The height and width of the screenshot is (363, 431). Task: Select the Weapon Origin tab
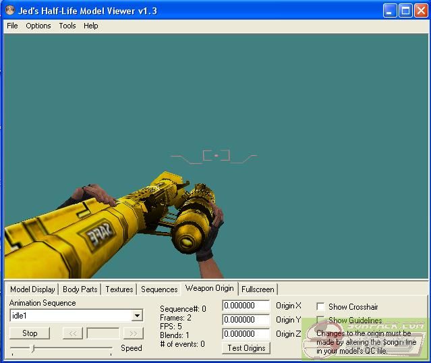210,288
